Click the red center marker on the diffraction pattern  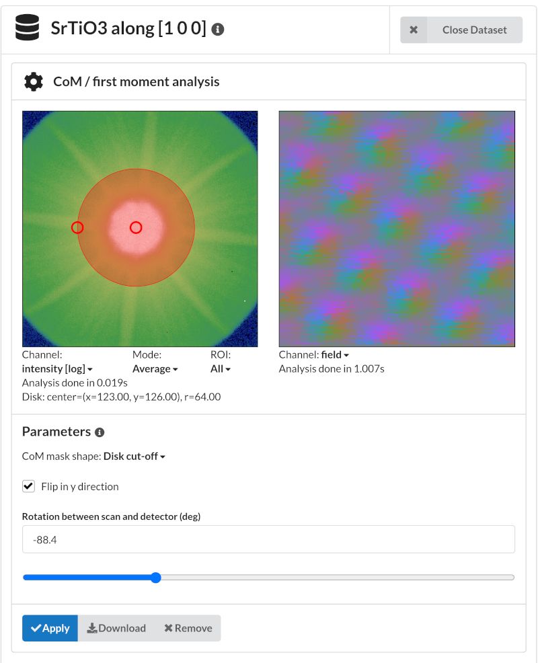pos(136,227)
